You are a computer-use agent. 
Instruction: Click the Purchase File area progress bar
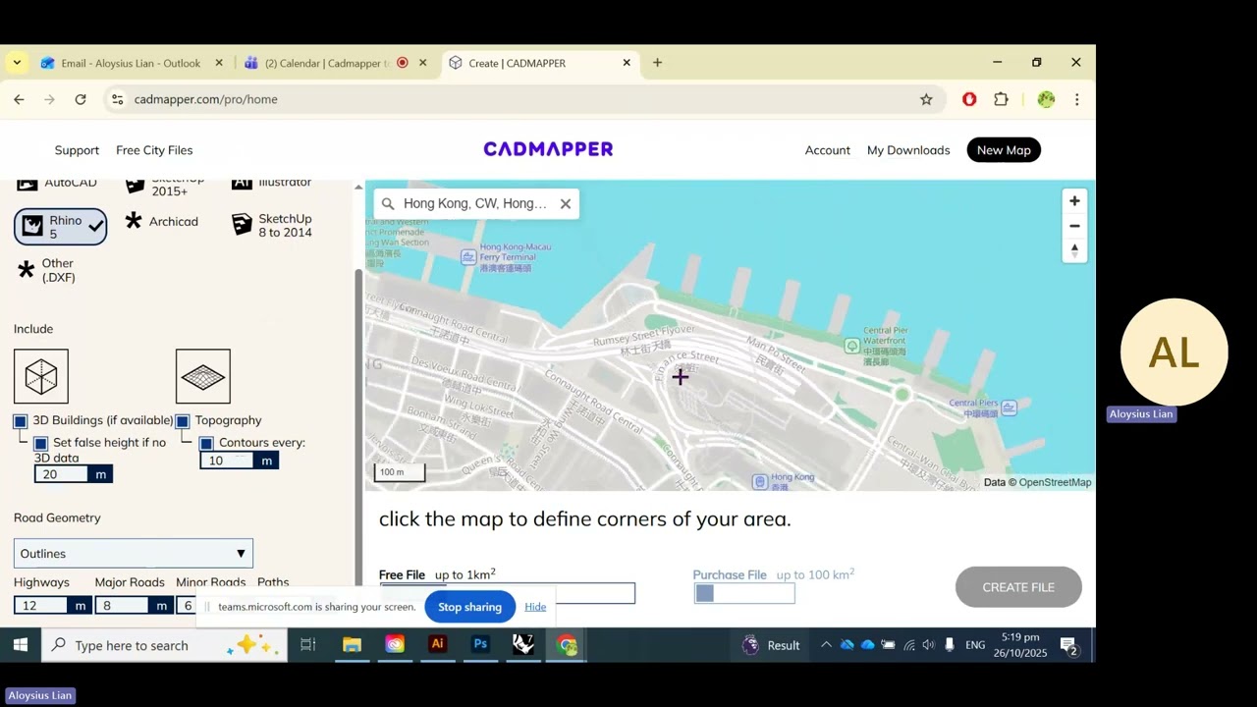744,593
